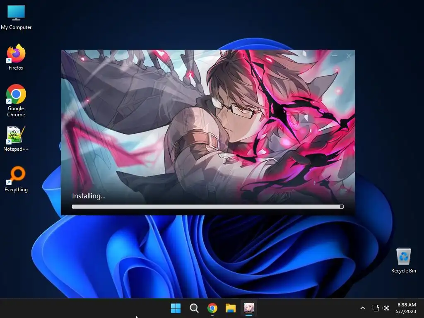Open the network status tray icon
The height and width of the screenshot is (318, 424).
tap(376, 308)
